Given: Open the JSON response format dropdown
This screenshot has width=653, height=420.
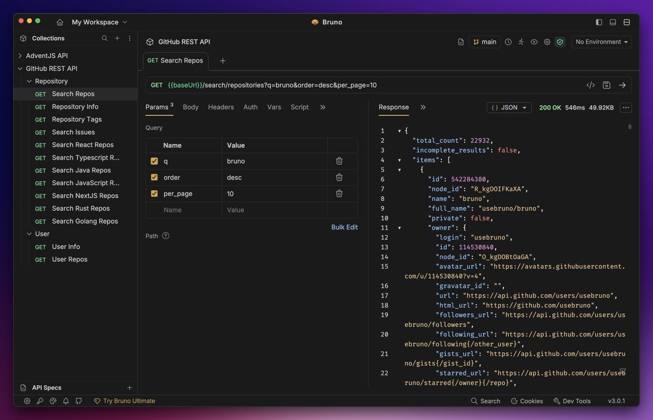Looking at the screenshot, I should [x=509, y=108].
